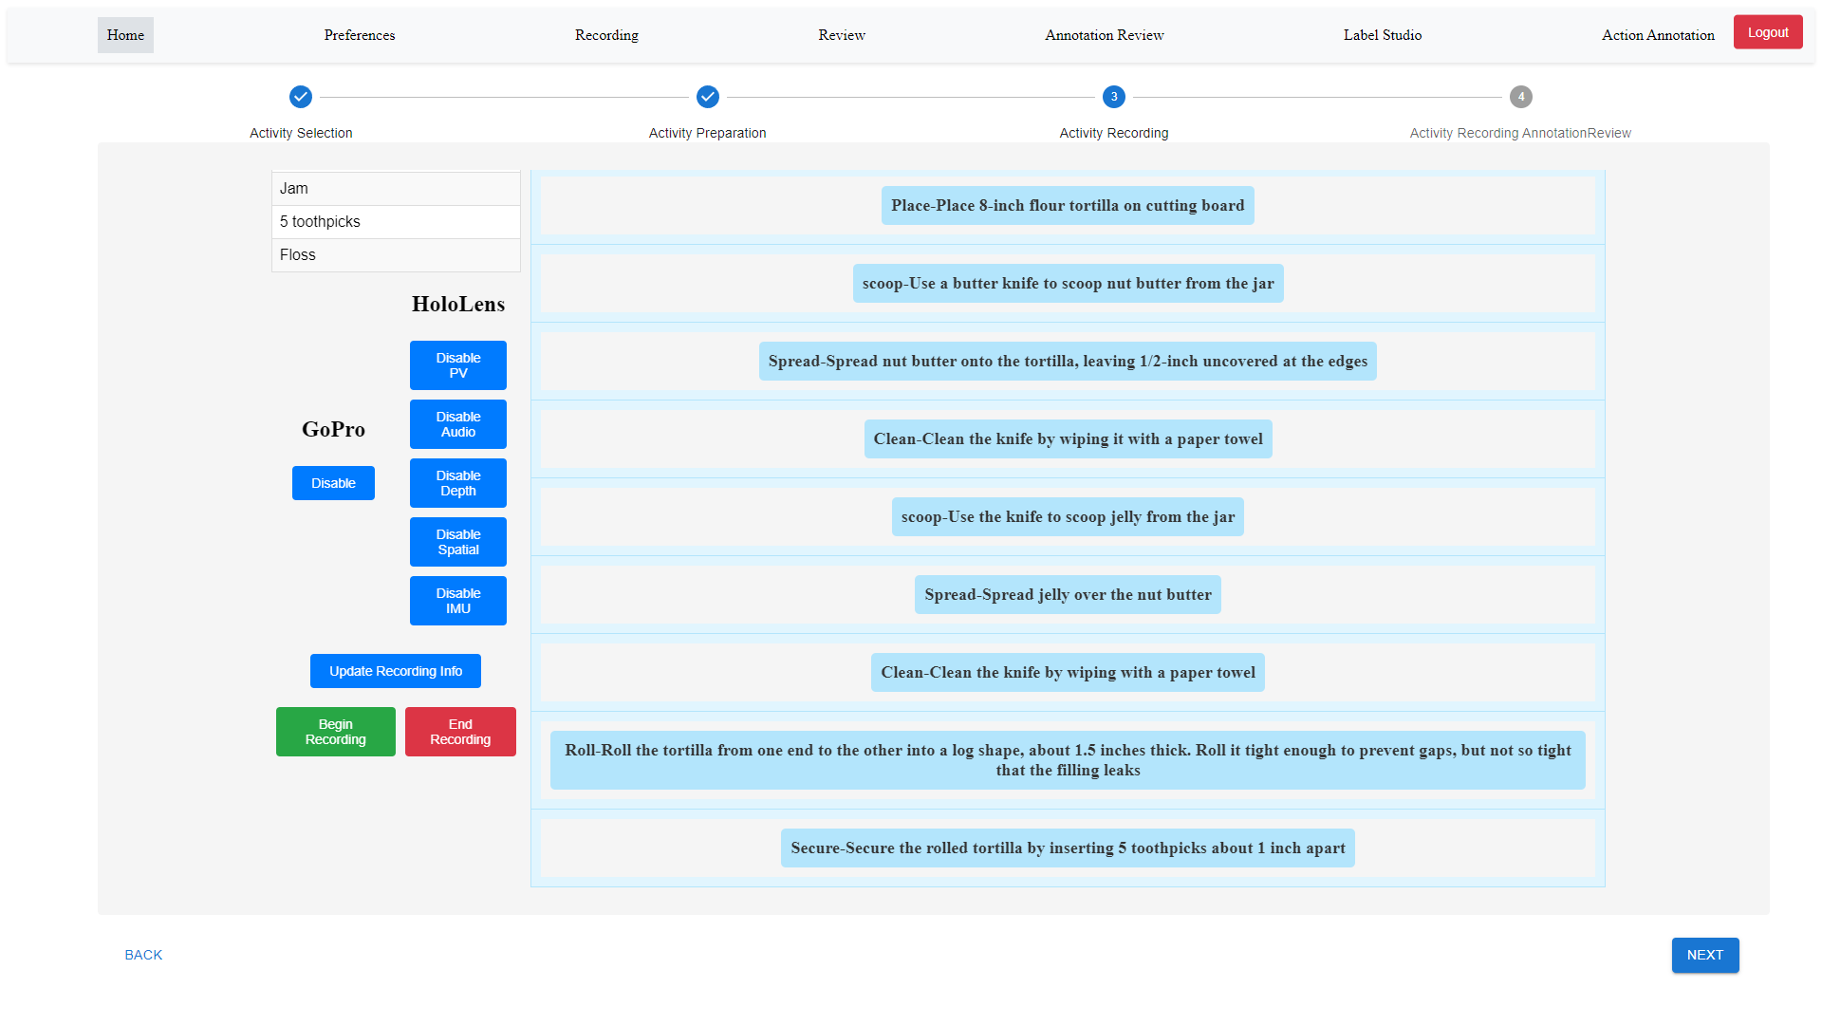1822x1025 pixels.
Task: Click the Activity Selection completed step checkmark
Action: point(300,97)
